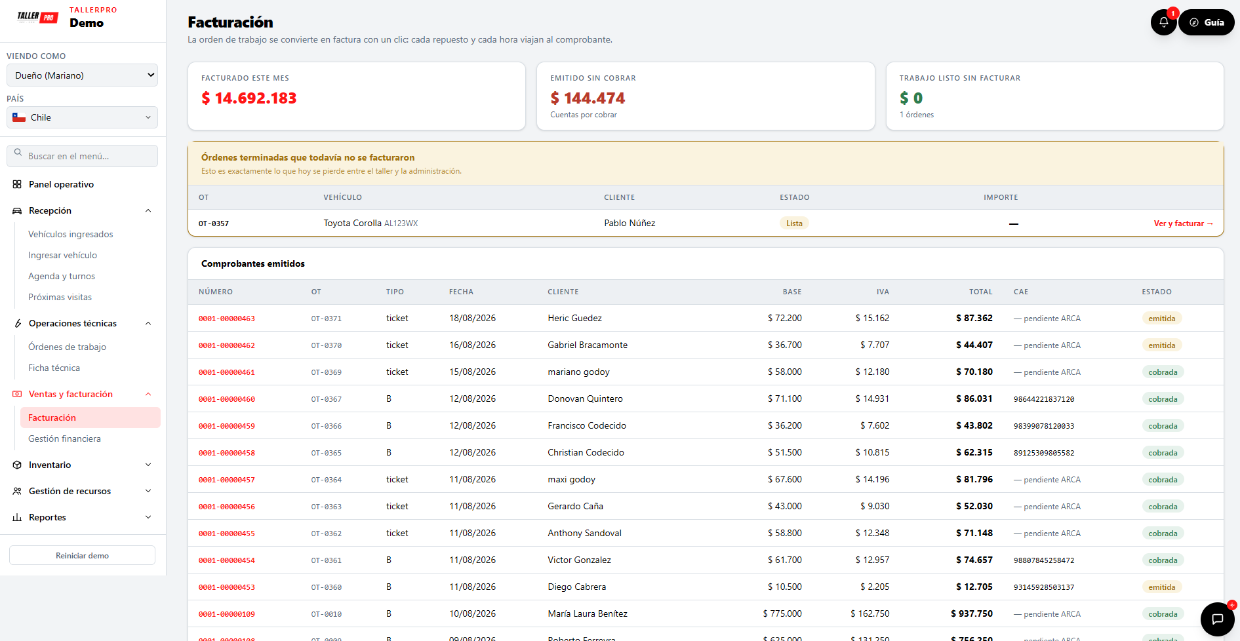Expand the Gestión de recursos section
1240x641 pixels.
tap(148, 491)
